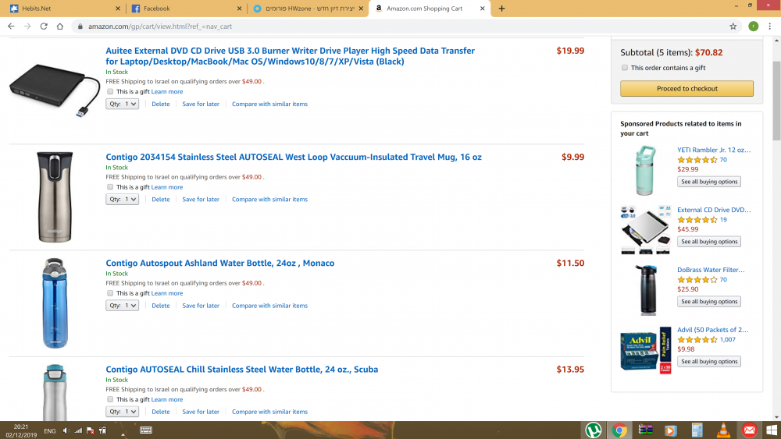Click Contigo West Loop mug image

pyautogui.click(x=55, y=196)
